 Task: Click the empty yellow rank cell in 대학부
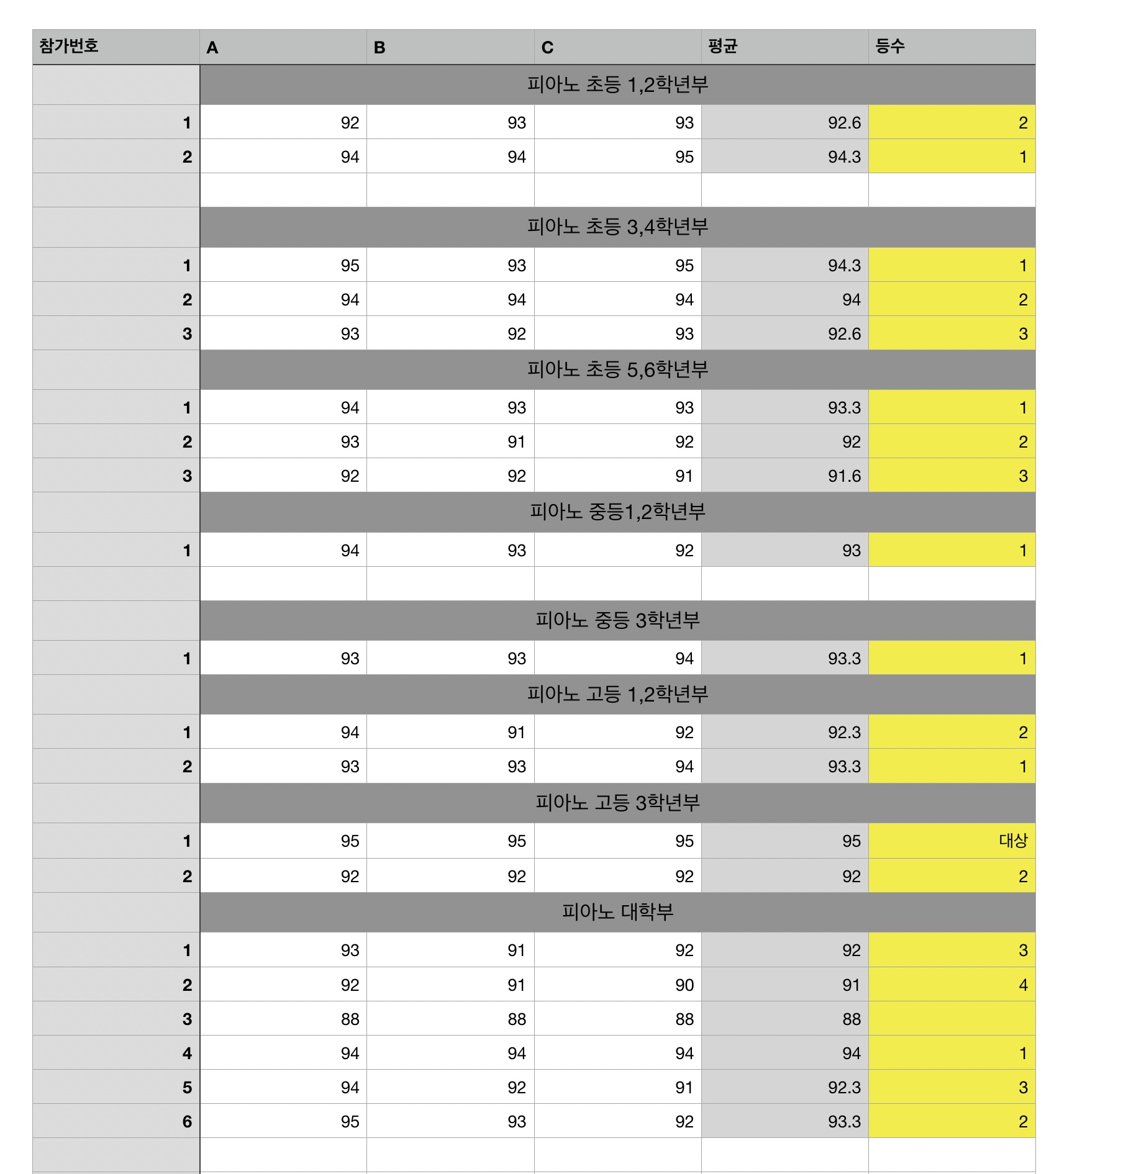click(952, 1019)
